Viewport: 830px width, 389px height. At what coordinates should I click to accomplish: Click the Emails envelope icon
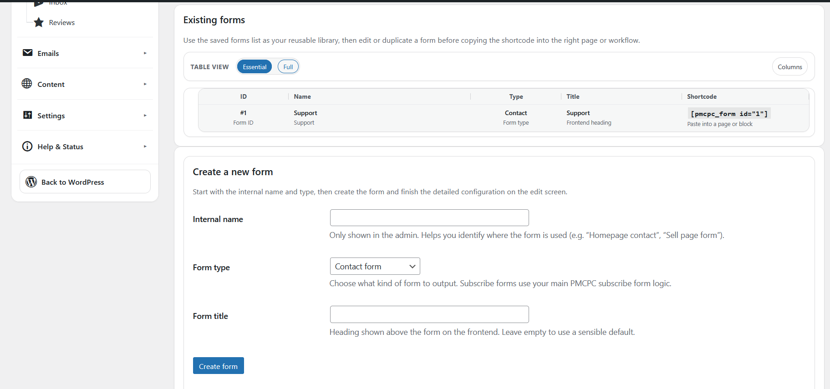click(27, 53)
